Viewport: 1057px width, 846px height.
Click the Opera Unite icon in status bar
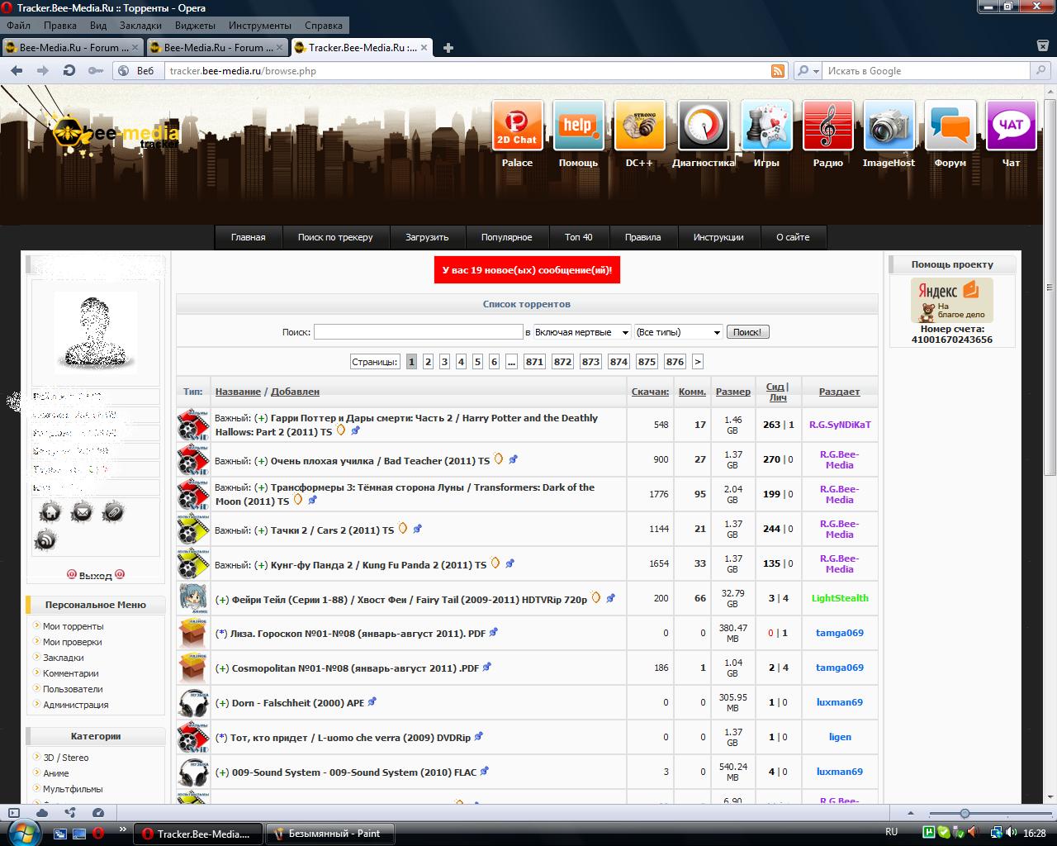[70, 813]
